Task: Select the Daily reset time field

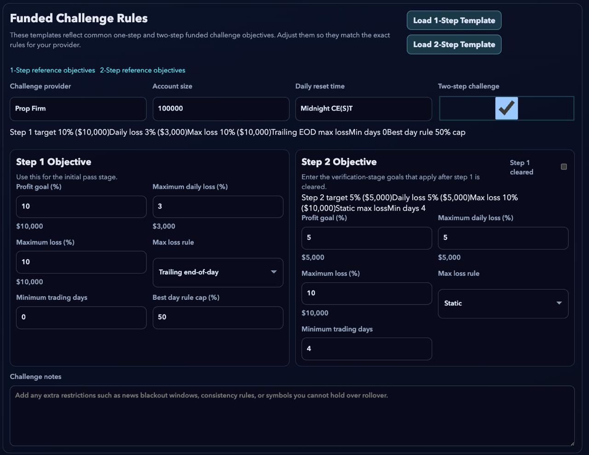Action: 364,109
